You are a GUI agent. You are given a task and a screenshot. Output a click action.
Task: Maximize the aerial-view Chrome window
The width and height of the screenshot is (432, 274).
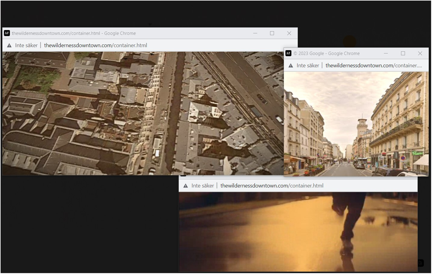click(272, 33)
